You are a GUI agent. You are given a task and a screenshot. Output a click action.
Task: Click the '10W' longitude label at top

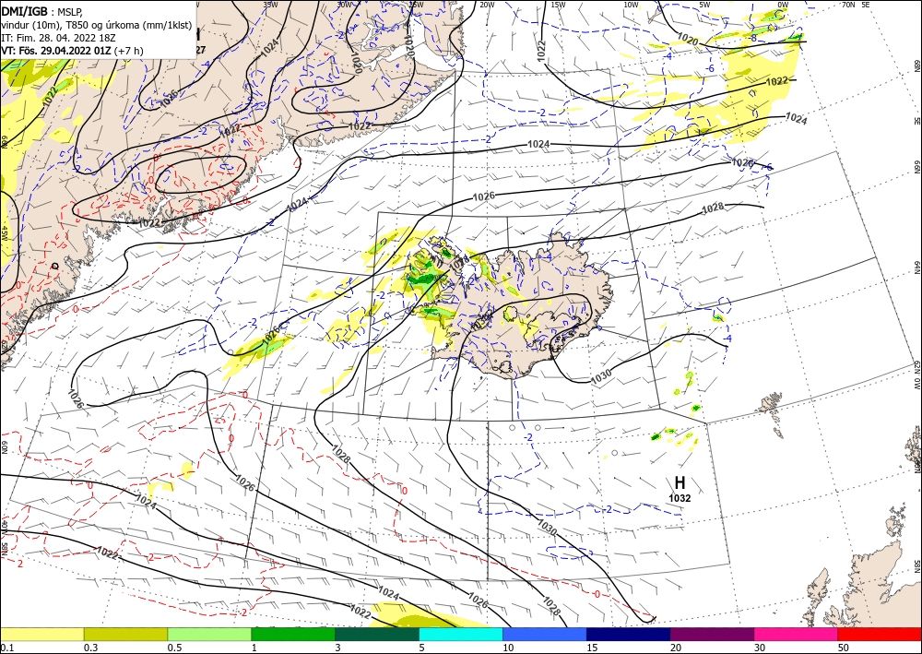pyautogui.click(x=631, y=5)
